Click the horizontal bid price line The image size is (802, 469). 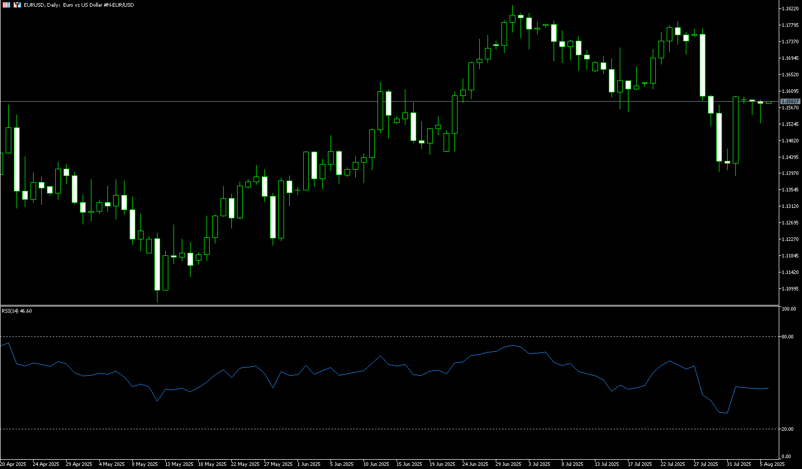(390, 101)
